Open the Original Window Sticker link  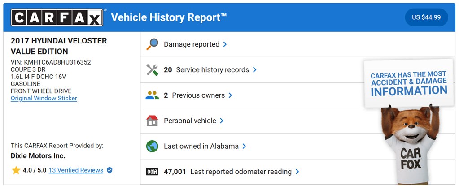click(44, 98)
